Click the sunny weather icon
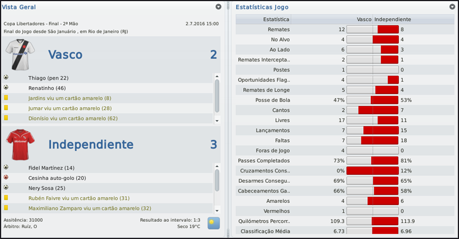This screenshot has height=239, width=459. point(213,223)
